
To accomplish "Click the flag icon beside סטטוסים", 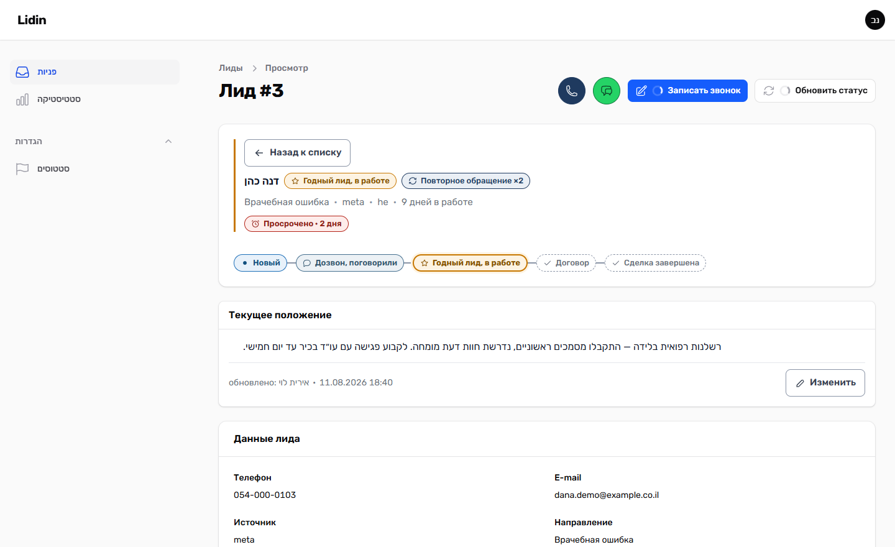I will 22,169.
